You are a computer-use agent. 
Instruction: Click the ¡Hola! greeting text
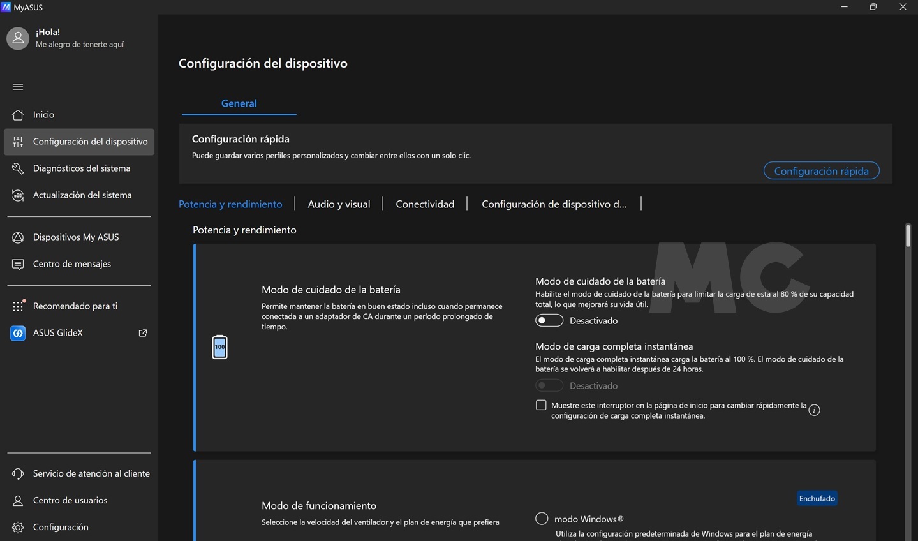coord(48,32)
